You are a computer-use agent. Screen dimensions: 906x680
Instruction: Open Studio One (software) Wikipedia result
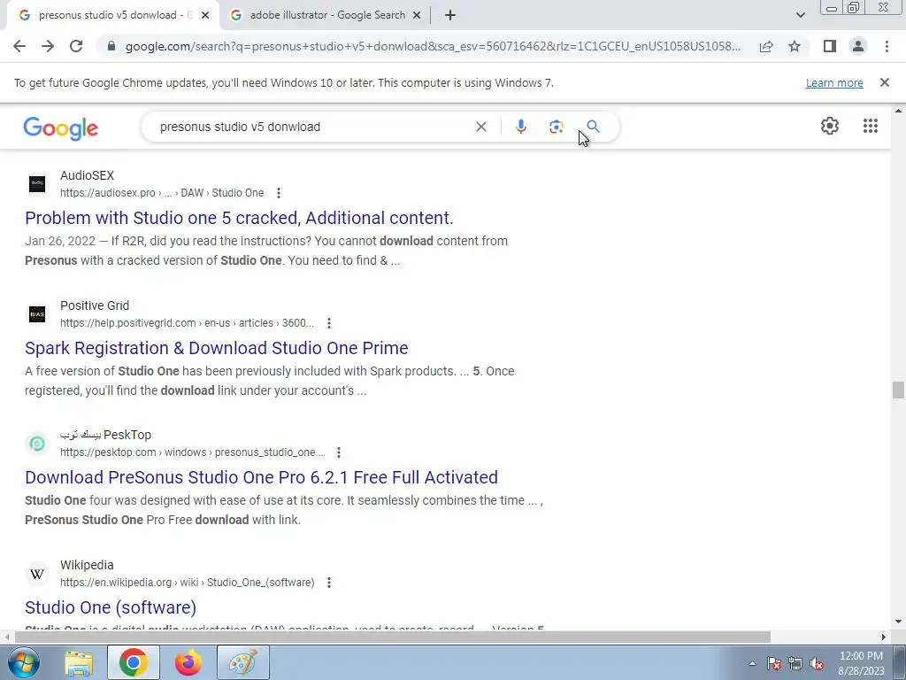pos(111,607)
